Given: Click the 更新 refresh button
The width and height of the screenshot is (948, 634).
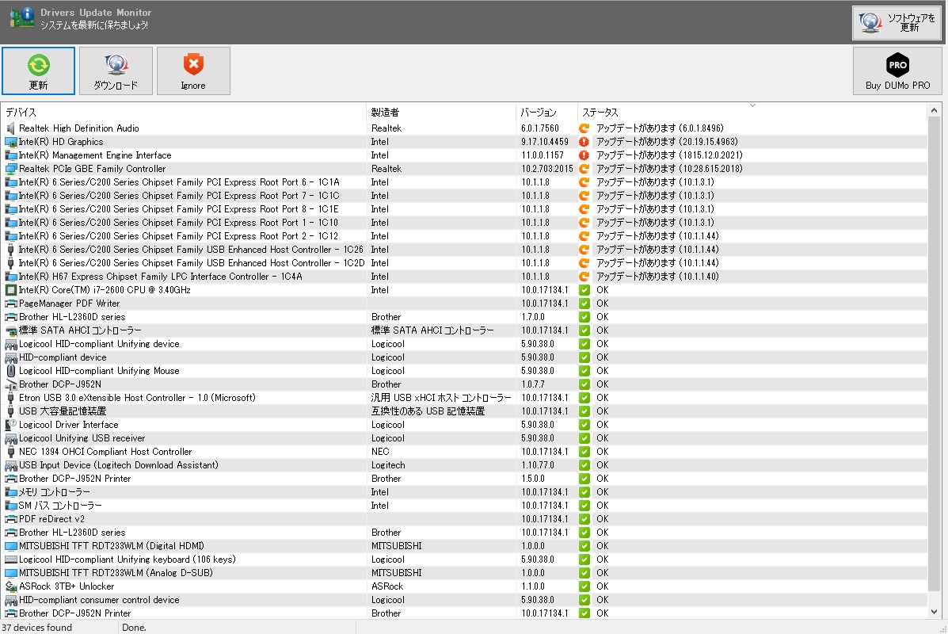Looking at the screenshot, I should point(38,71).
